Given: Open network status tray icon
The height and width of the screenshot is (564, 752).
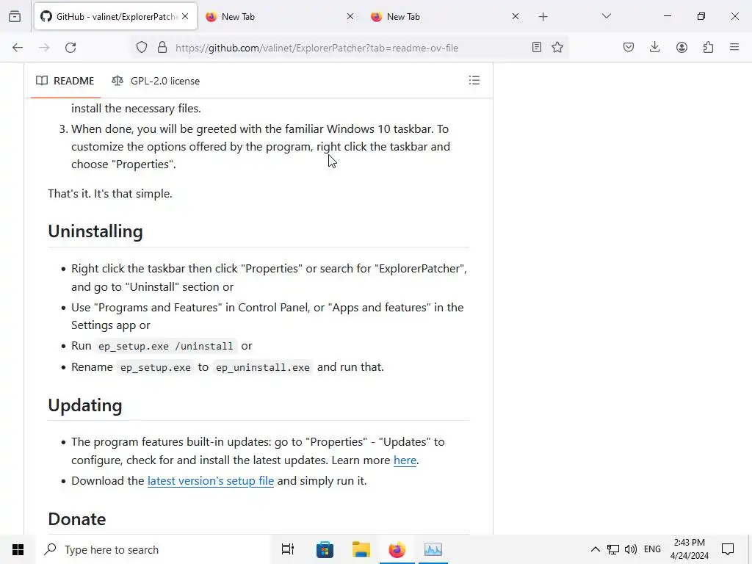Looking at the screenshot, I should (613, 549).
